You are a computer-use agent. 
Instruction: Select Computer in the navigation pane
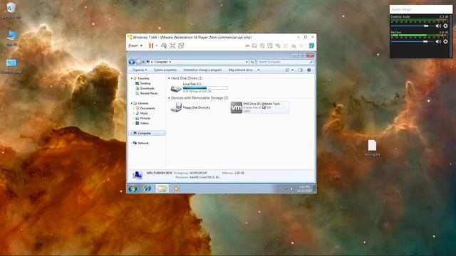(x=147, y=133)
